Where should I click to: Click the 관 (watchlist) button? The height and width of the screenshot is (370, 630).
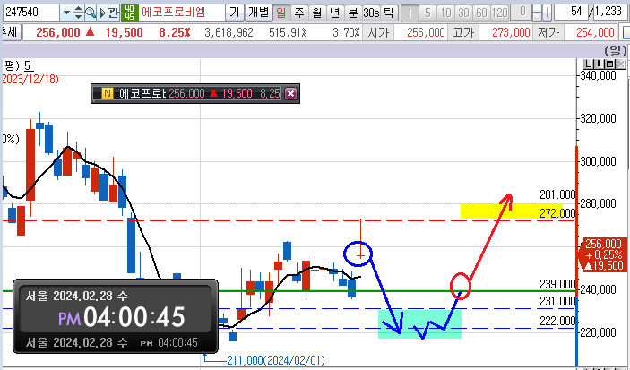coord(114,13)
